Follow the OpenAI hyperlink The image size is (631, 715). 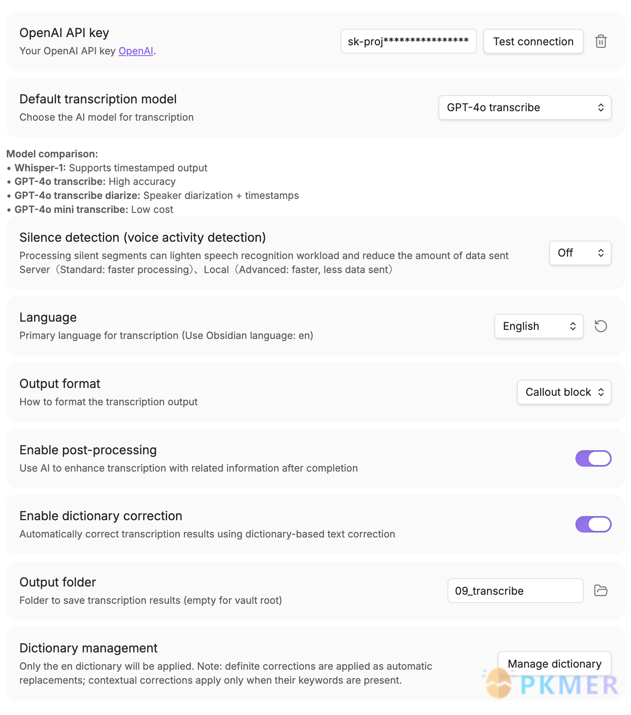click(x=136, y=51)
